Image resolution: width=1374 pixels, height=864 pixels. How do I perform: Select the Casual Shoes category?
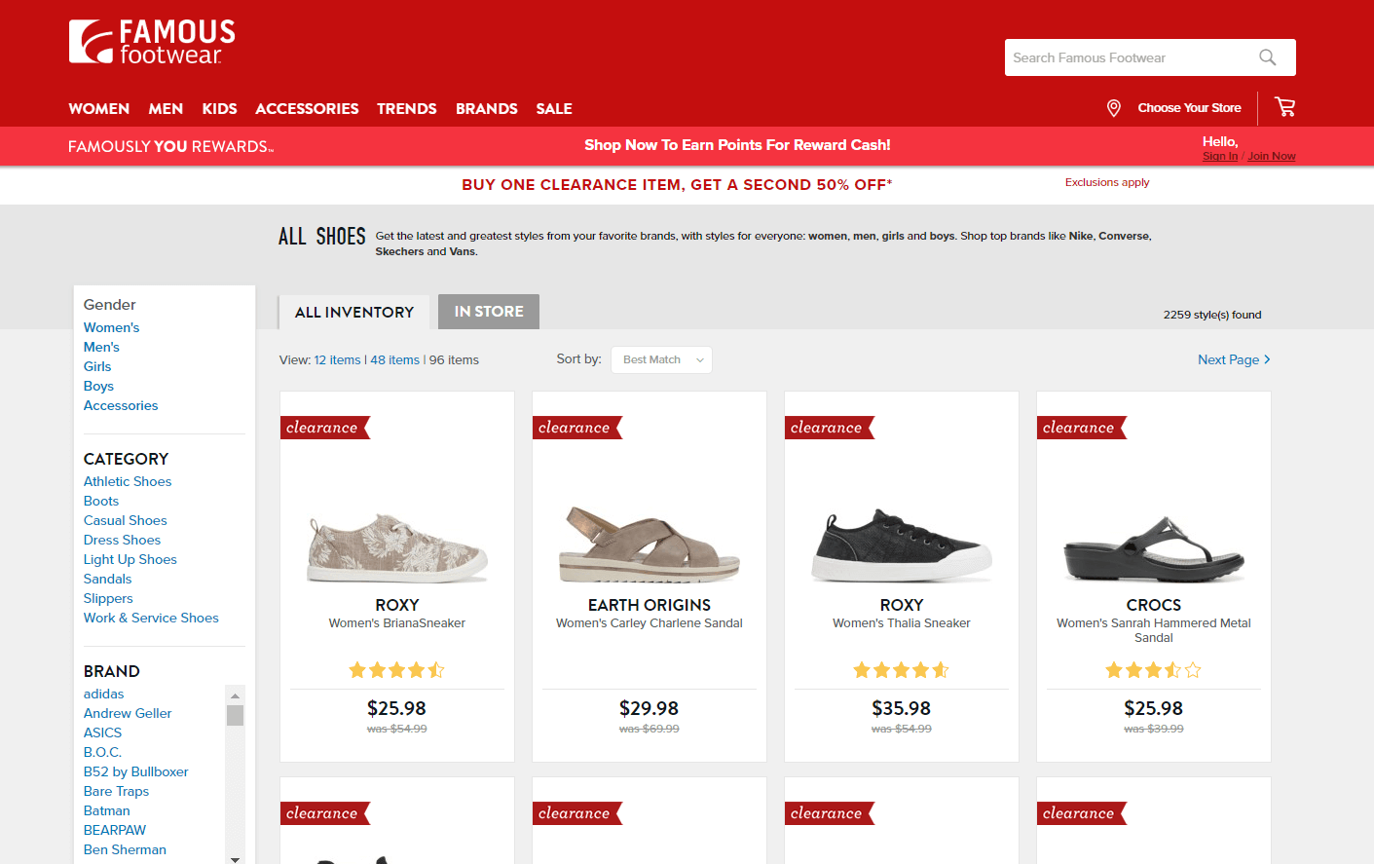pyautogui.click(x=126, y=520)
